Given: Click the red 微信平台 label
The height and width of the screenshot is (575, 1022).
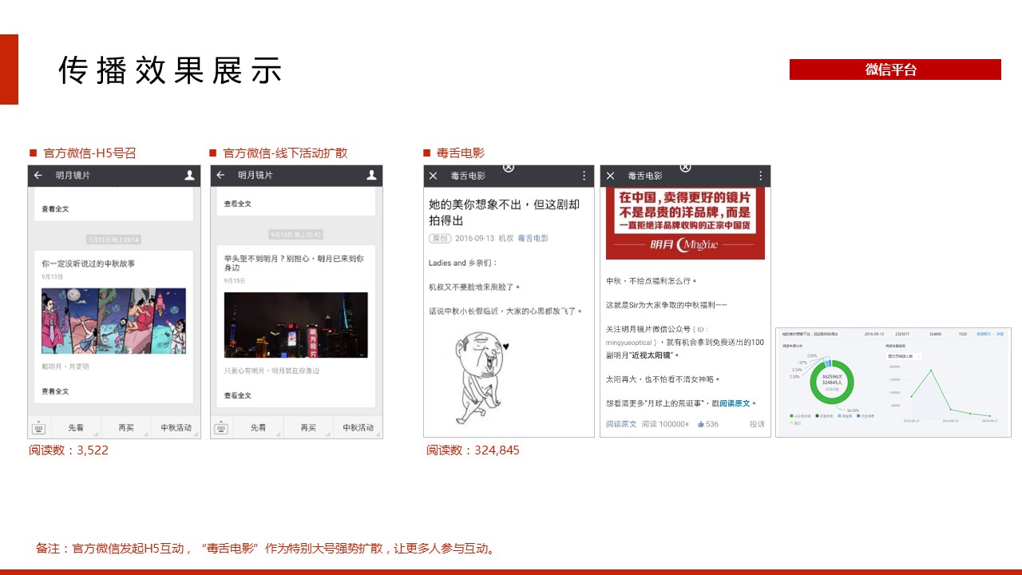Looking at the screenshot, I should (x=895, y=69).
